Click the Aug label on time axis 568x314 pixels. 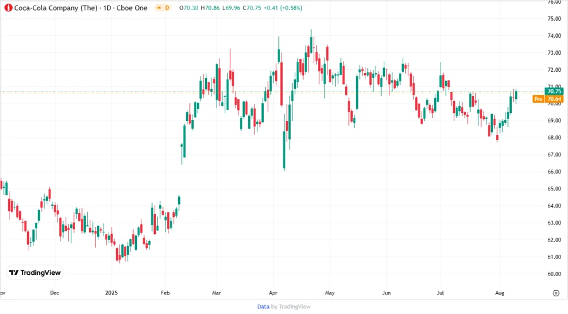[500, 293]
